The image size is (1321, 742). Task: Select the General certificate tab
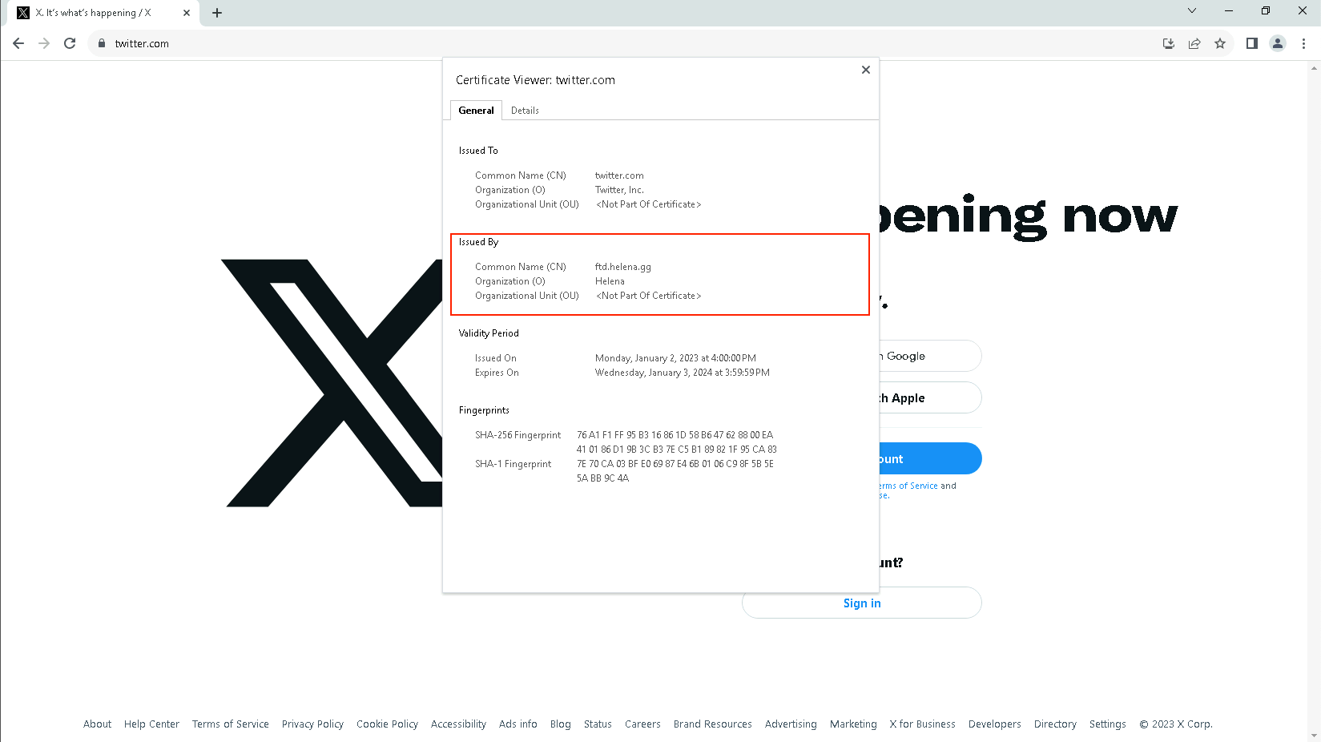click(x=476, y=111)
